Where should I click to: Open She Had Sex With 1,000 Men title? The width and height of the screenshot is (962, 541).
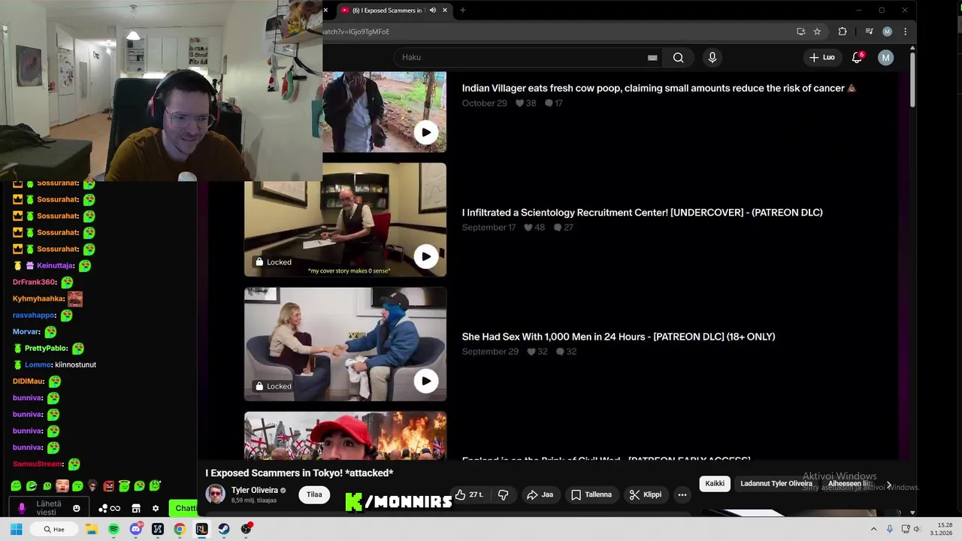click(x=619, y=337)
